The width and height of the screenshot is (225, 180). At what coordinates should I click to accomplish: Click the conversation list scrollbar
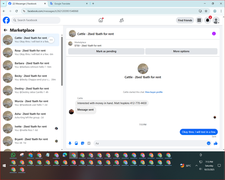point(62,62)
